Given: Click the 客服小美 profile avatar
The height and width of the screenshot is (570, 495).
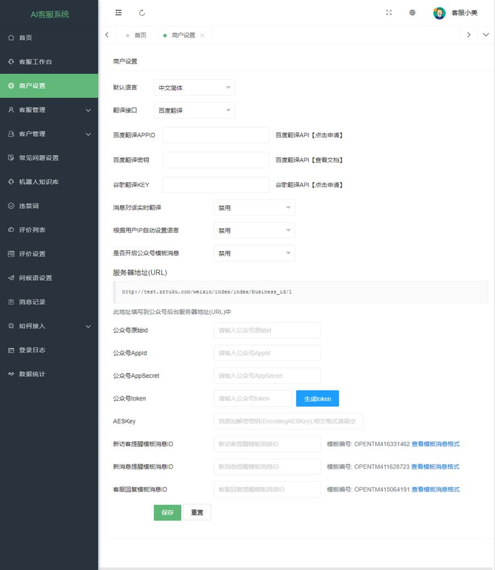Looking at the screenshot, I should point(439,13).
